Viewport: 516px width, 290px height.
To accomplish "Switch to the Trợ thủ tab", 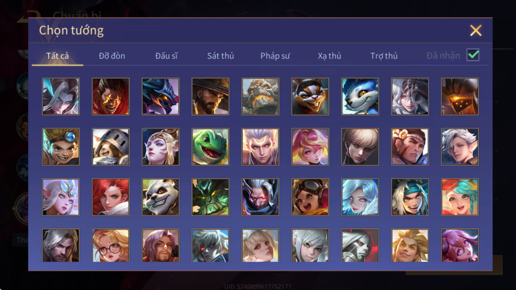I will click(384, 56).
